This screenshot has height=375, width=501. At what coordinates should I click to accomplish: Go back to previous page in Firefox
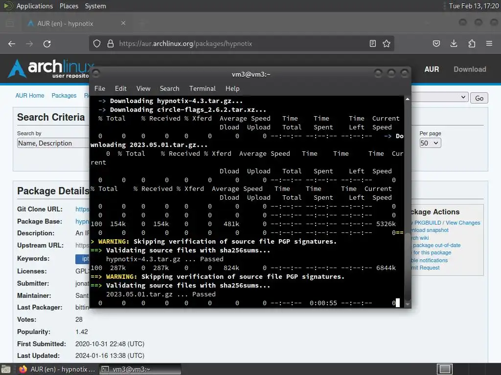12,43
